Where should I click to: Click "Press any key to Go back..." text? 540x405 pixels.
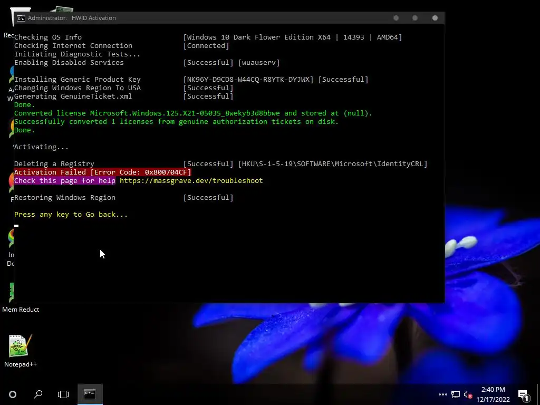71,215
